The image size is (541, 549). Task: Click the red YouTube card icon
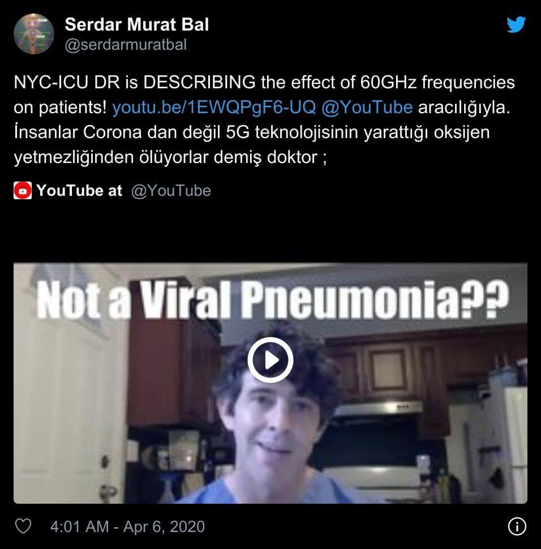click(x=23, y=191)
